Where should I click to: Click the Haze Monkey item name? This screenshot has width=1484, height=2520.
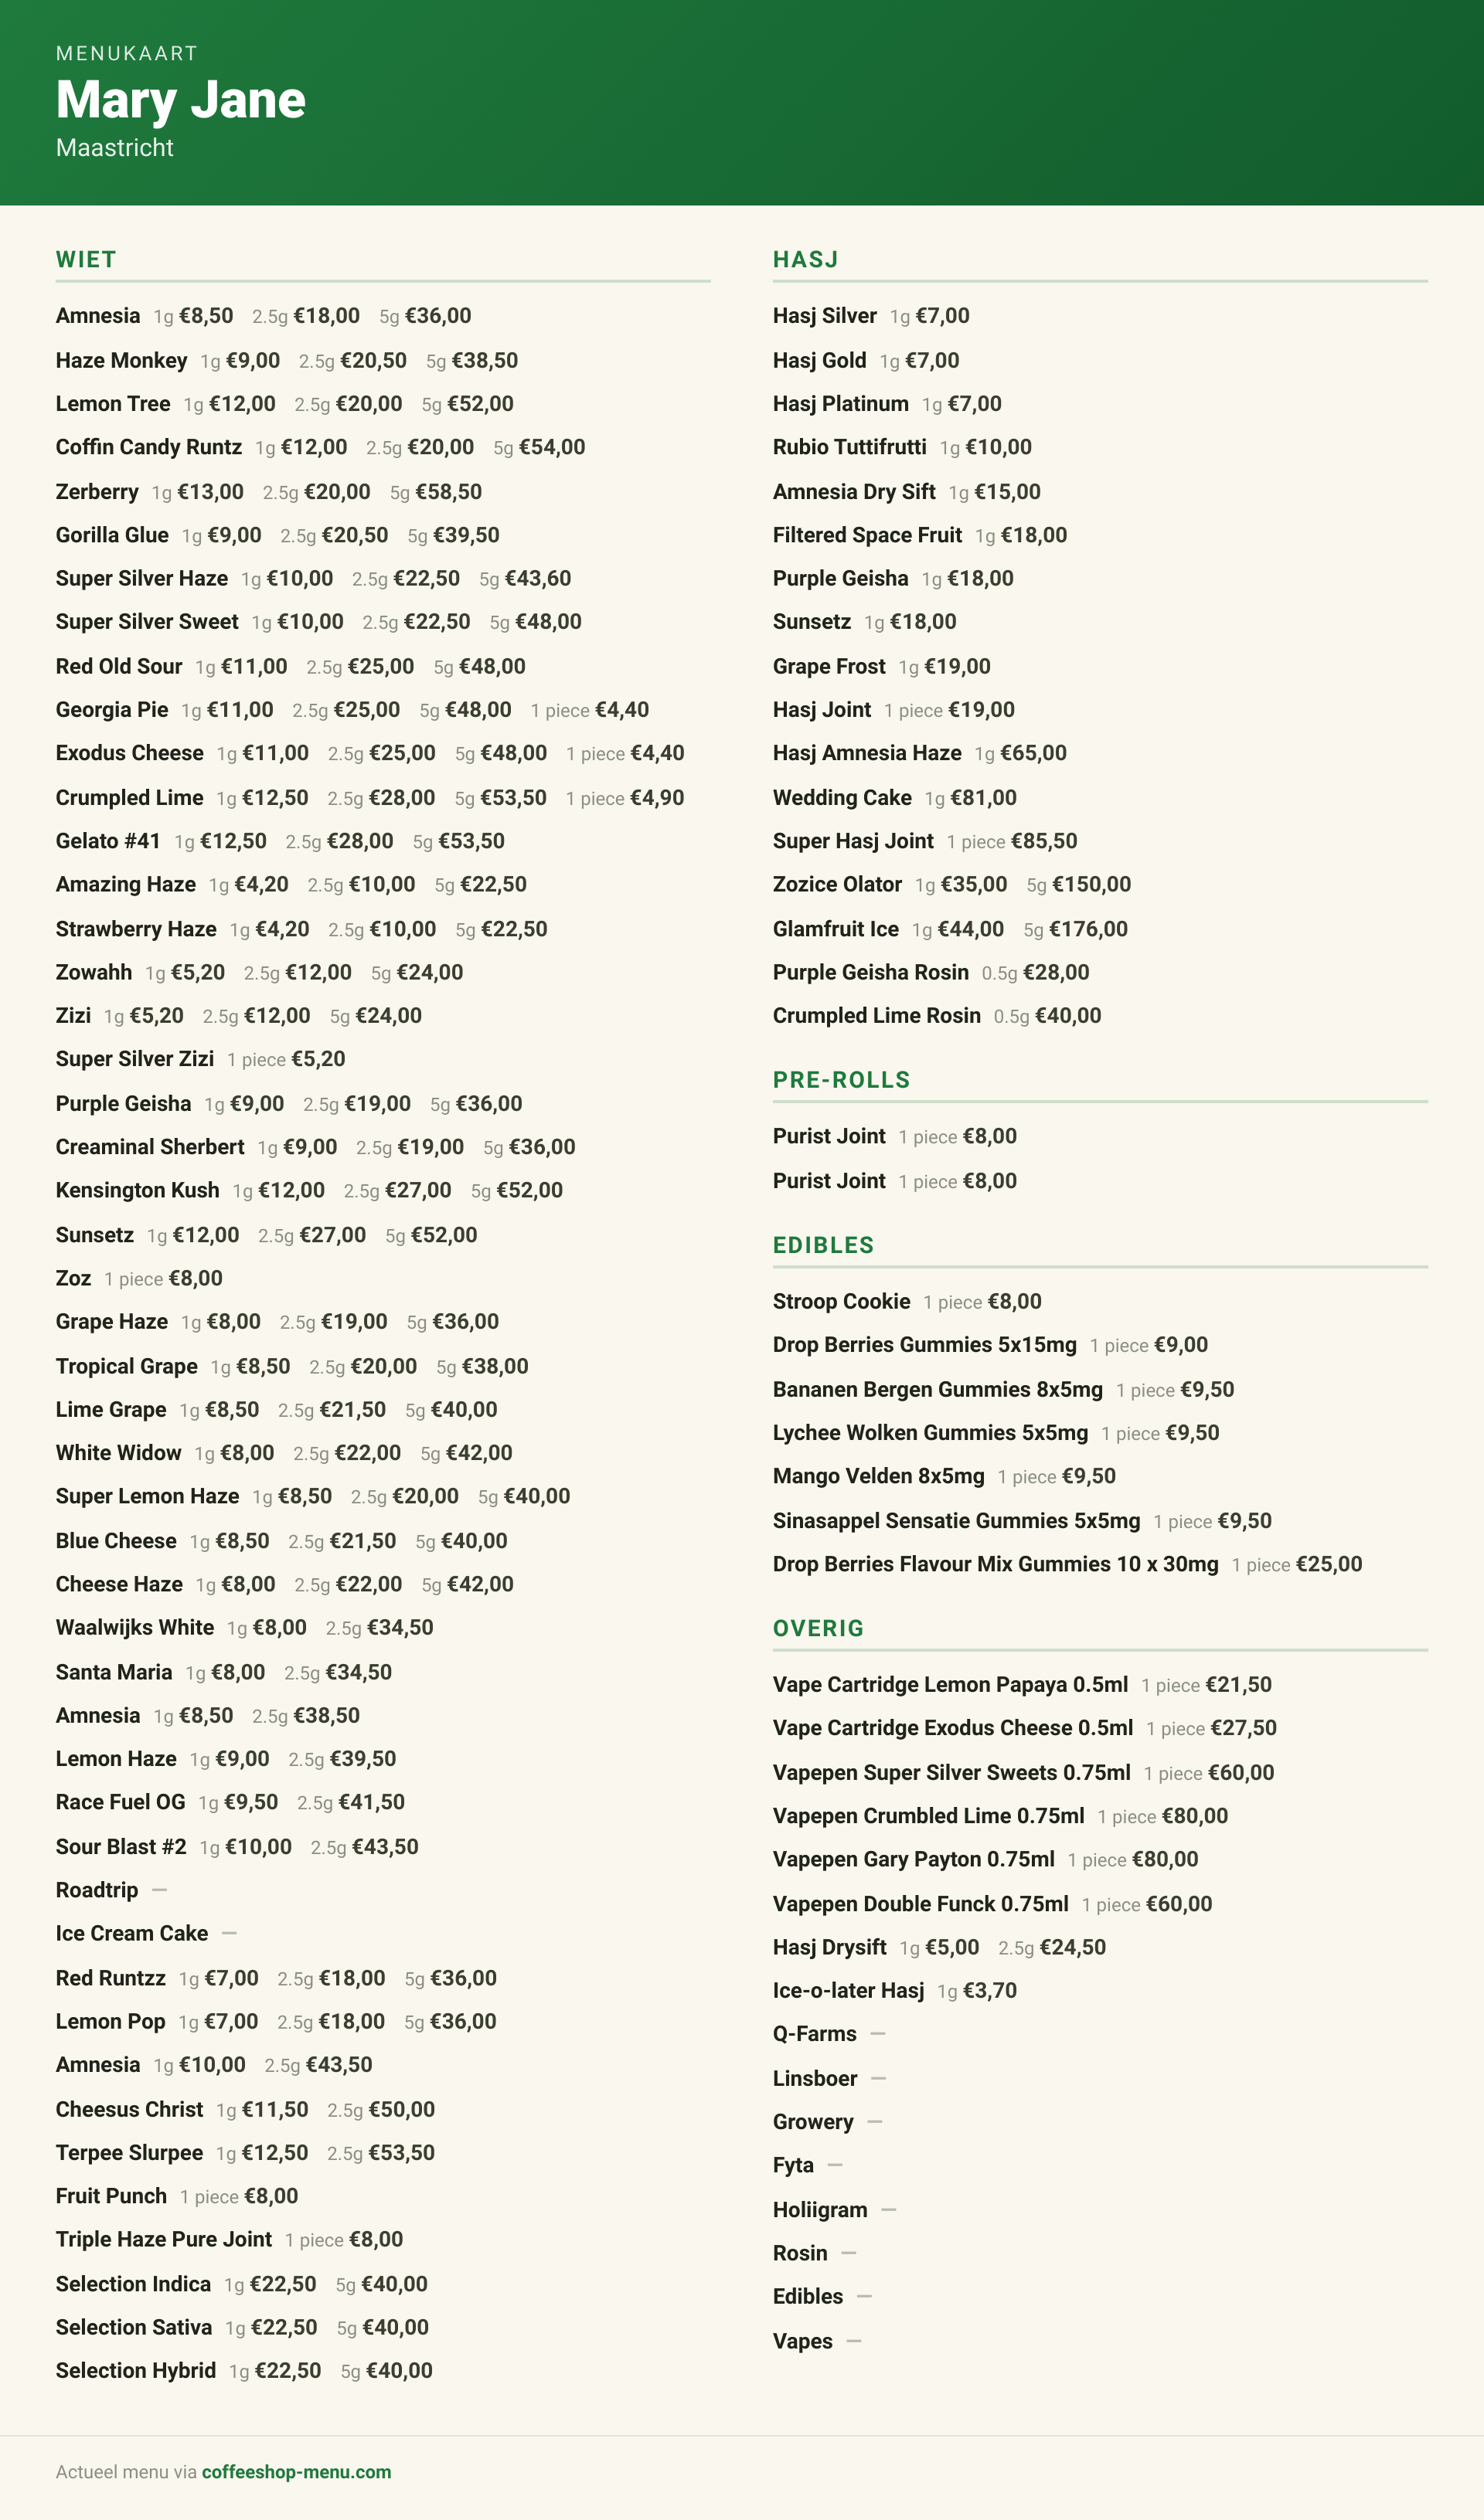click(x=121, y=360)
